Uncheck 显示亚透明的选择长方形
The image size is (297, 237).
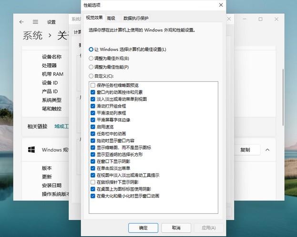(93, 154)
